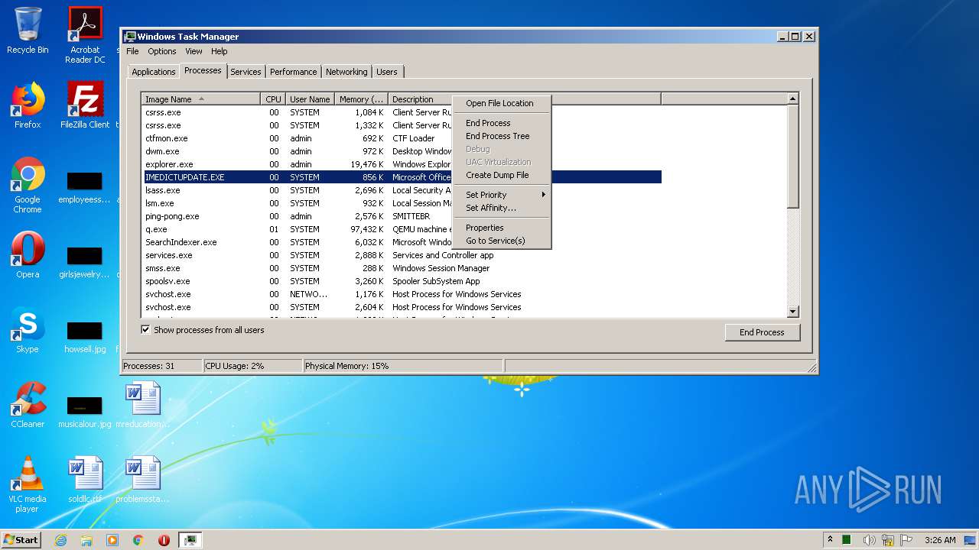Open Opera from the taskbar
This screenshot has width=979, height=550.
click(164, 540)
